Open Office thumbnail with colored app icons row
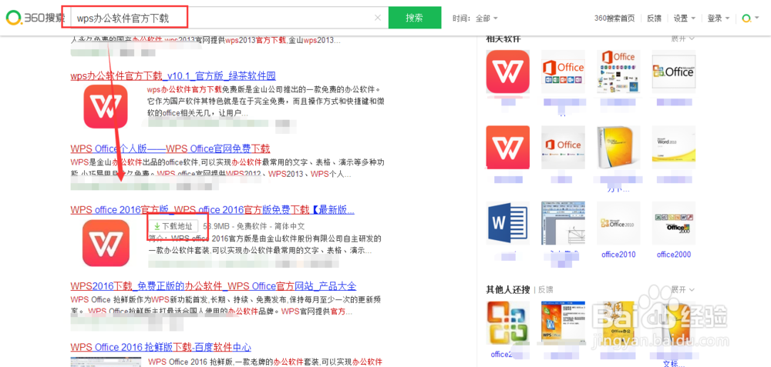771x367 pixels. coord(563,72)
